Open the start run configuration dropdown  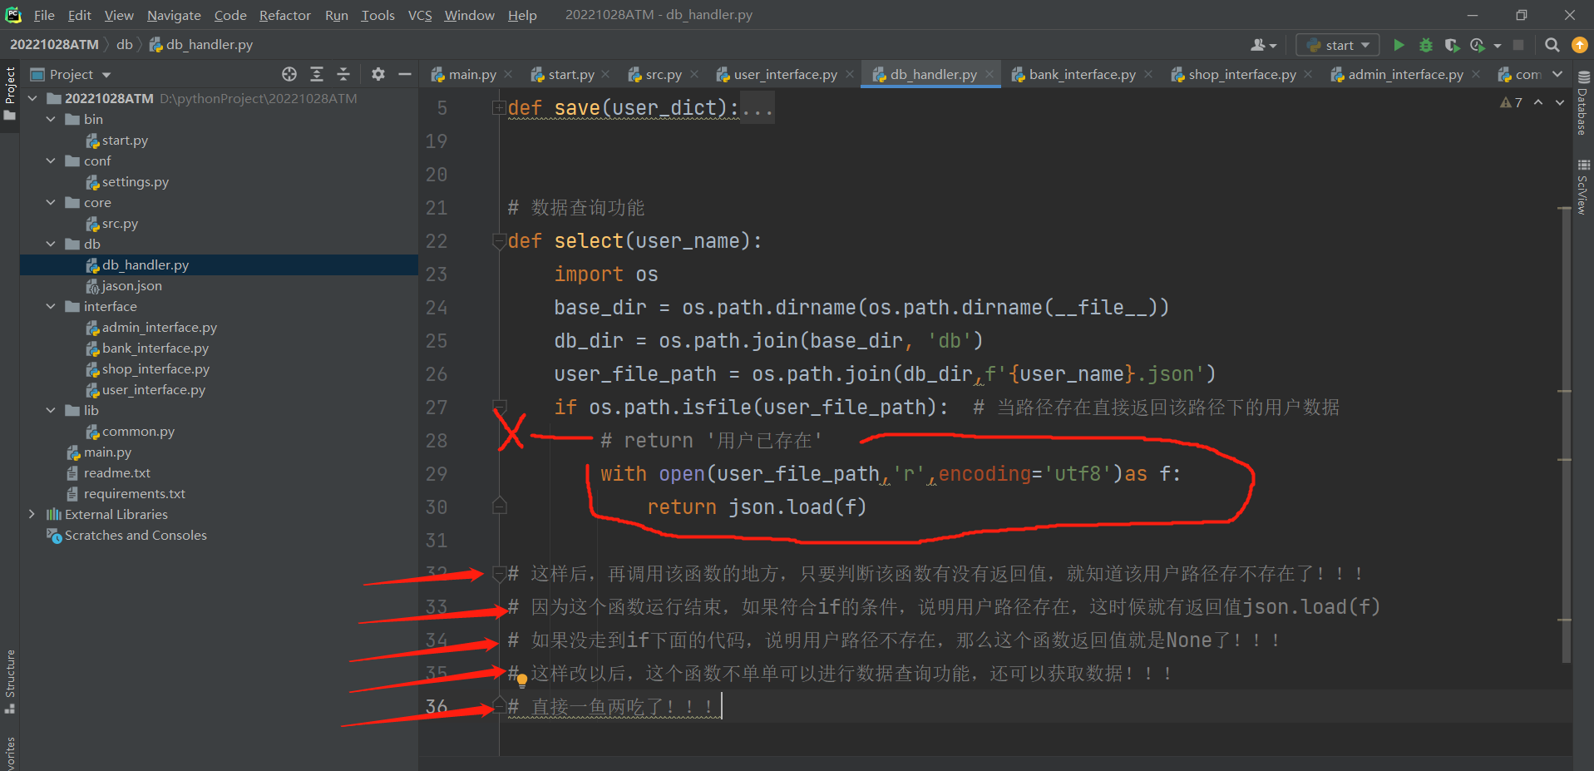(x=1338, y=45)
